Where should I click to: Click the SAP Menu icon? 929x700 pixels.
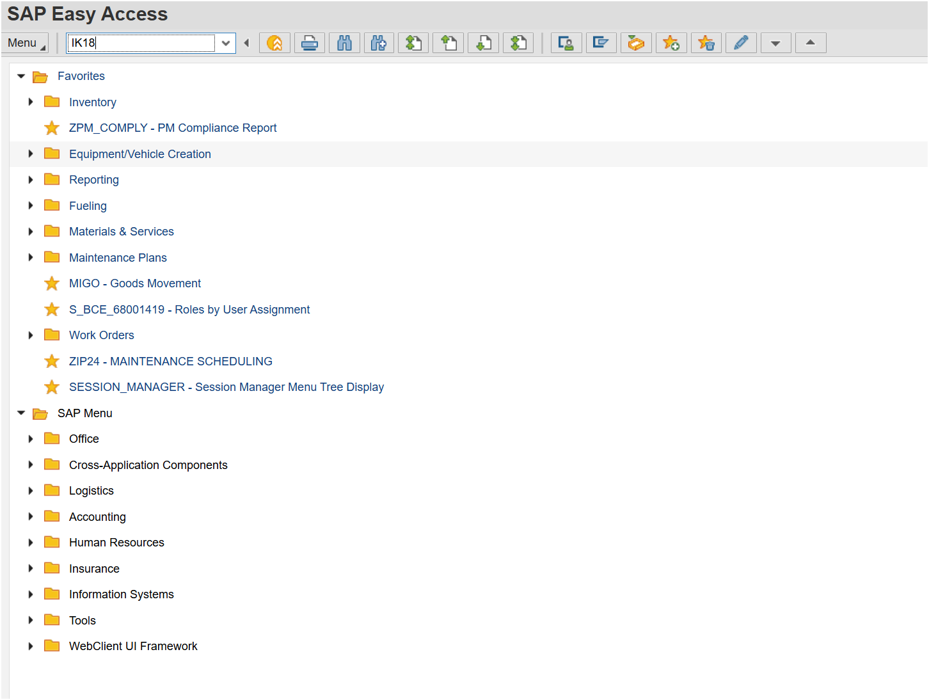click(x=601, y=43)
